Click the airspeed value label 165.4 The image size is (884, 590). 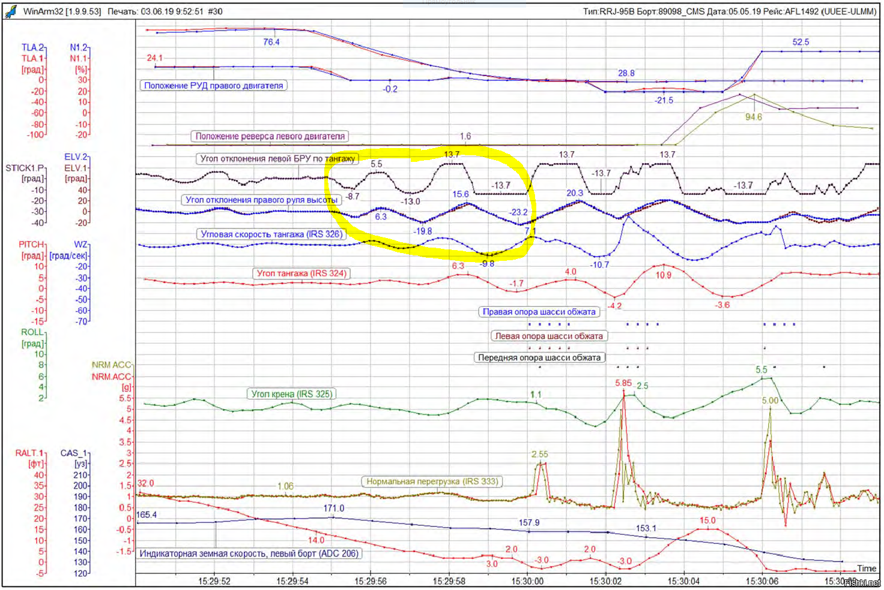point(147,515)
